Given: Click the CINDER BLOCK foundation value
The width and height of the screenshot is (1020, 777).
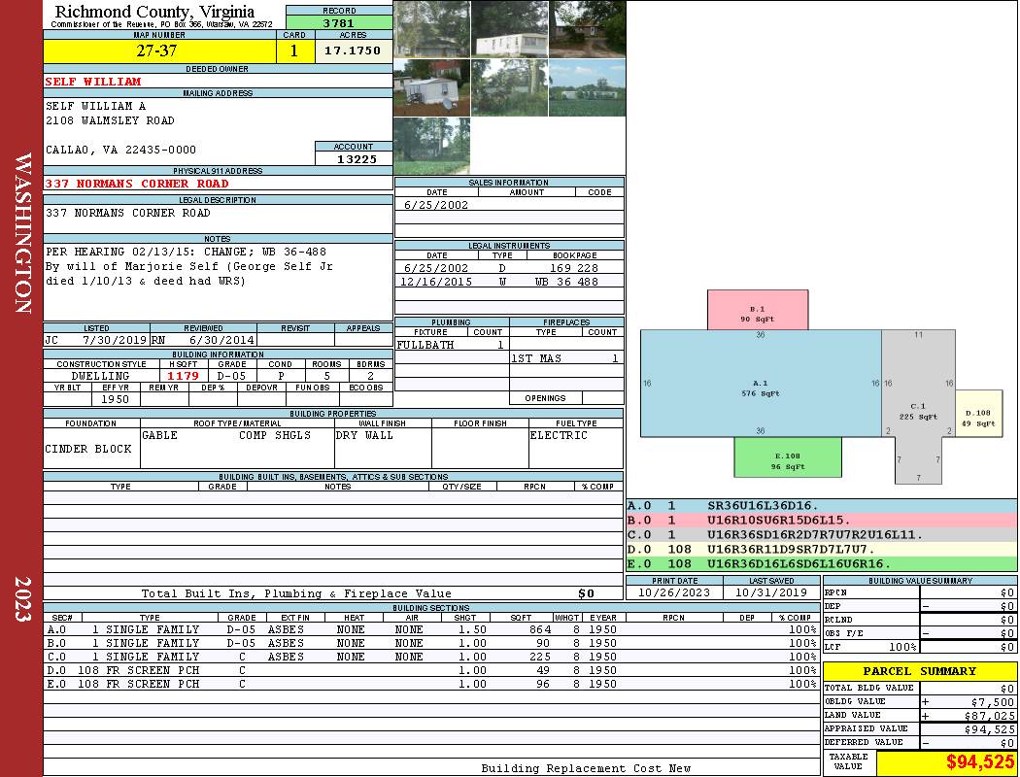Looking at the screenshot, I should pos(88,450).
